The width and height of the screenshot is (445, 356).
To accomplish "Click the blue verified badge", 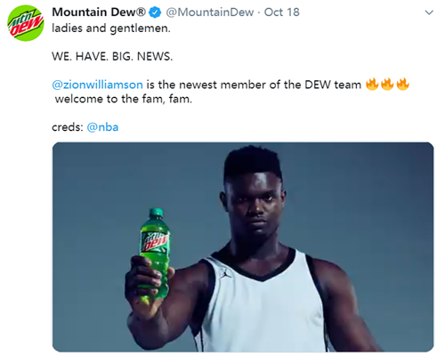I will (155, 12).
